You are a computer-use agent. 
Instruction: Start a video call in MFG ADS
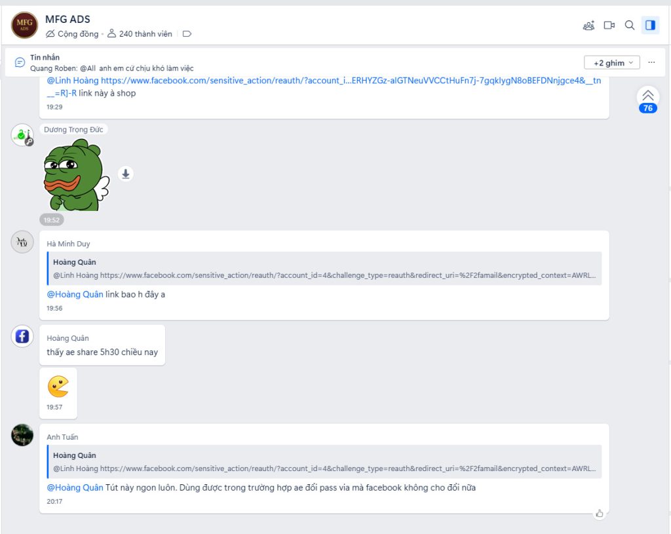[x=609, y=26]
